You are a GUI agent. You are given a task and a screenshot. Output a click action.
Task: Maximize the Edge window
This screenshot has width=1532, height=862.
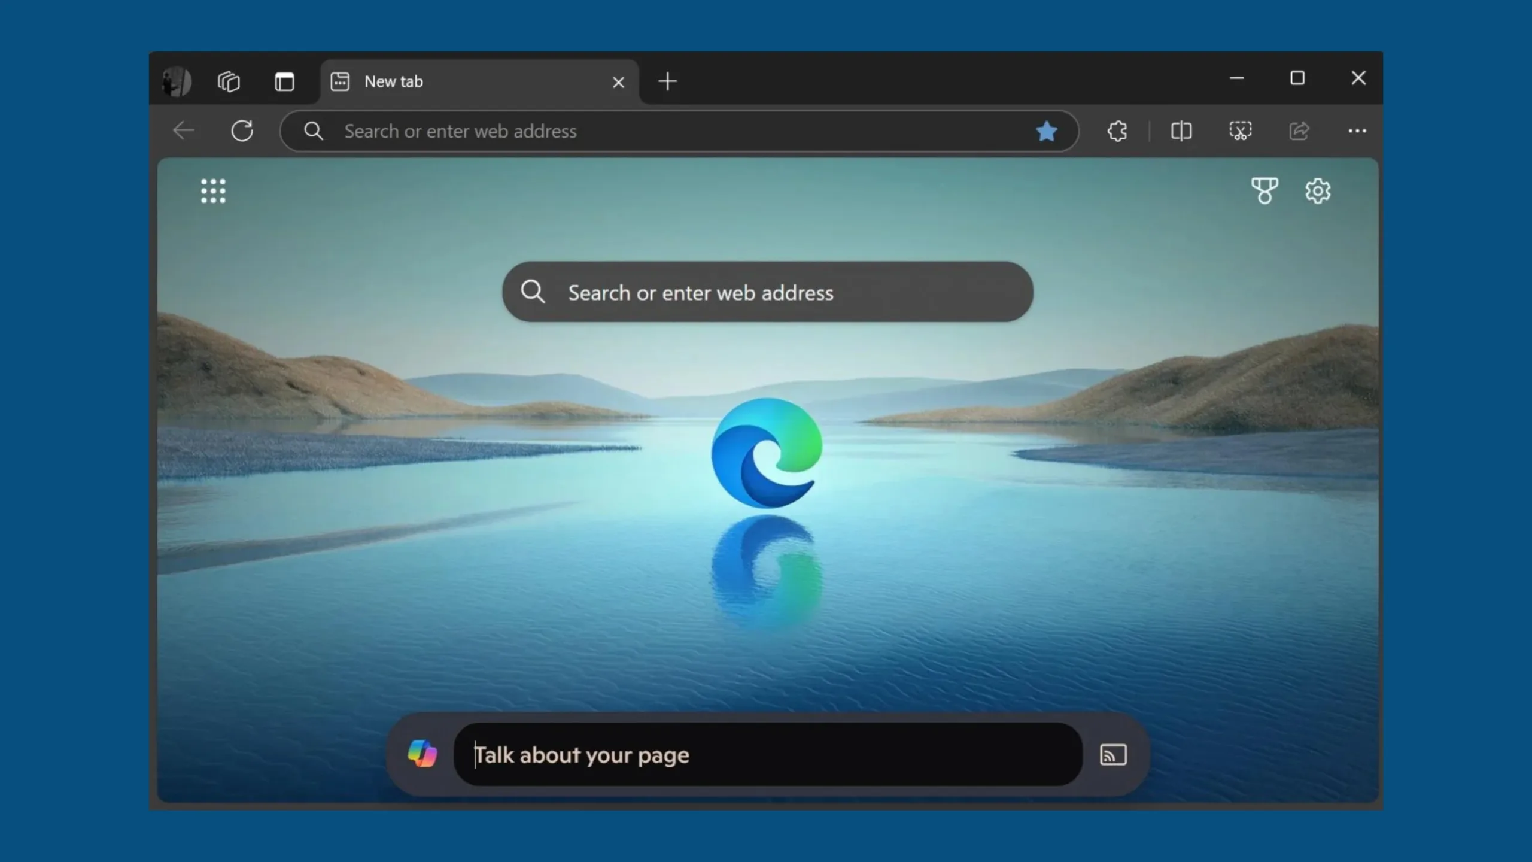pos(1297,78)
